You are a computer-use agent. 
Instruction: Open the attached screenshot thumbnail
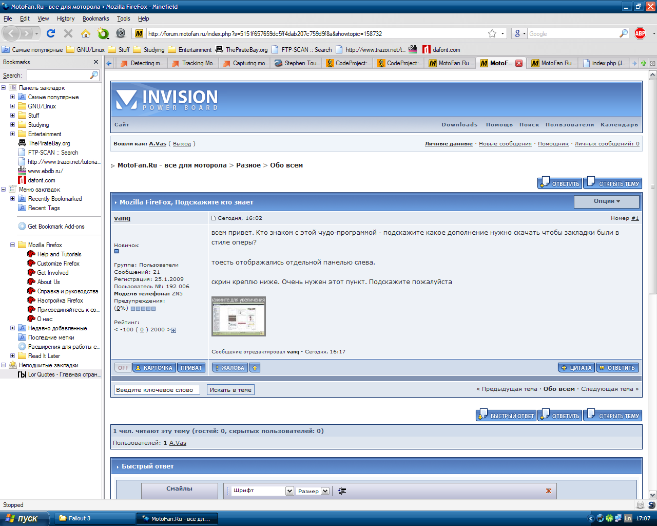[239, 316]
